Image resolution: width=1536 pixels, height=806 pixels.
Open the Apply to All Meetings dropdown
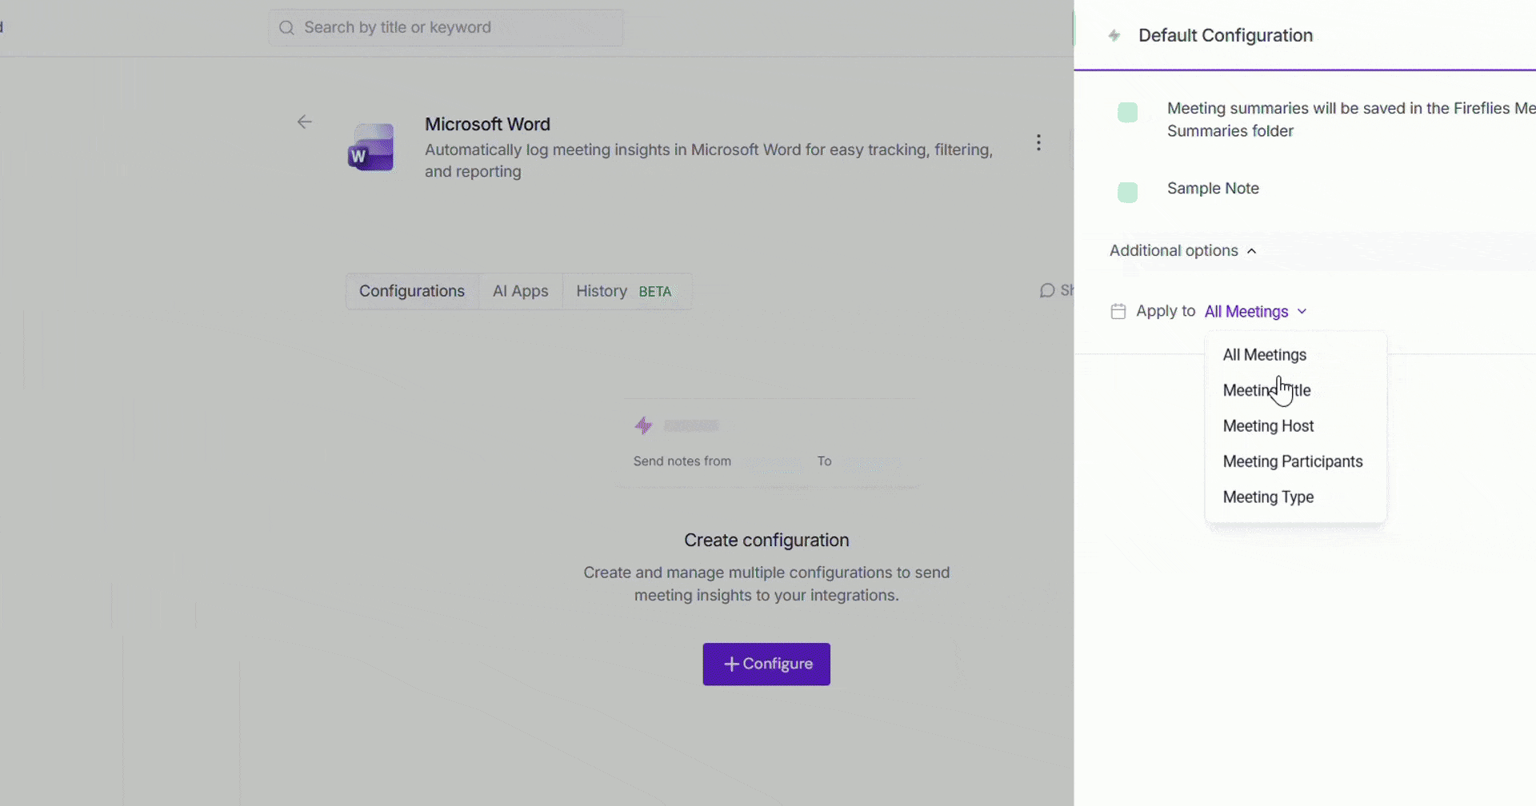(x=1255, y=311)
